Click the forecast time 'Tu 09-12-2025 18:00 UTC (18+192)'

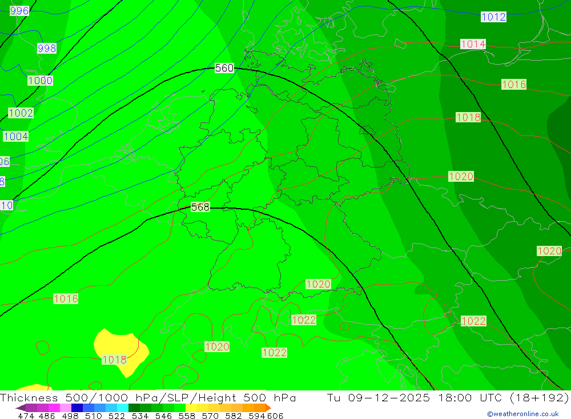[448, 397]
